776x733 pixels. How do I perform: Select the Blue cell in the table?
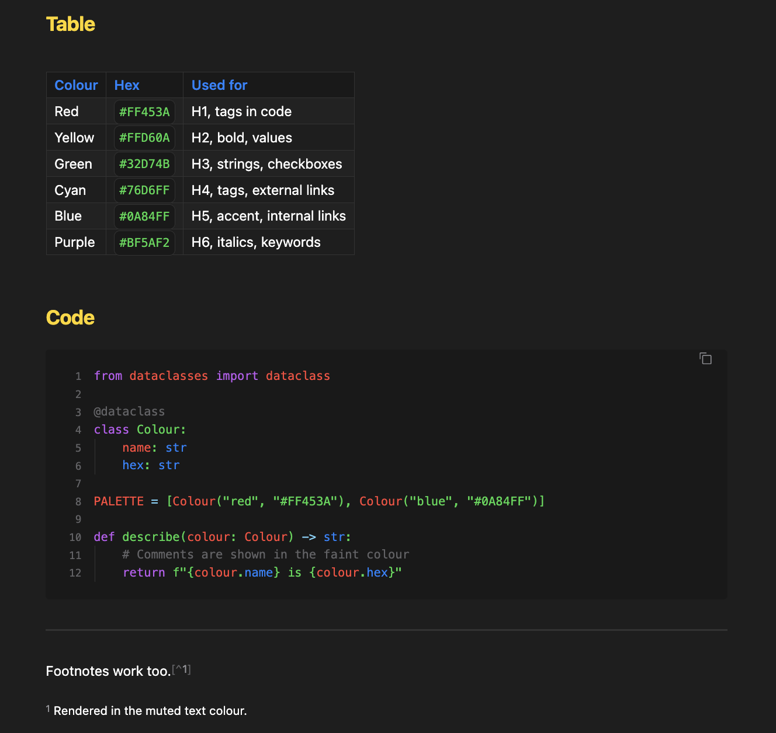pos(76,216)
